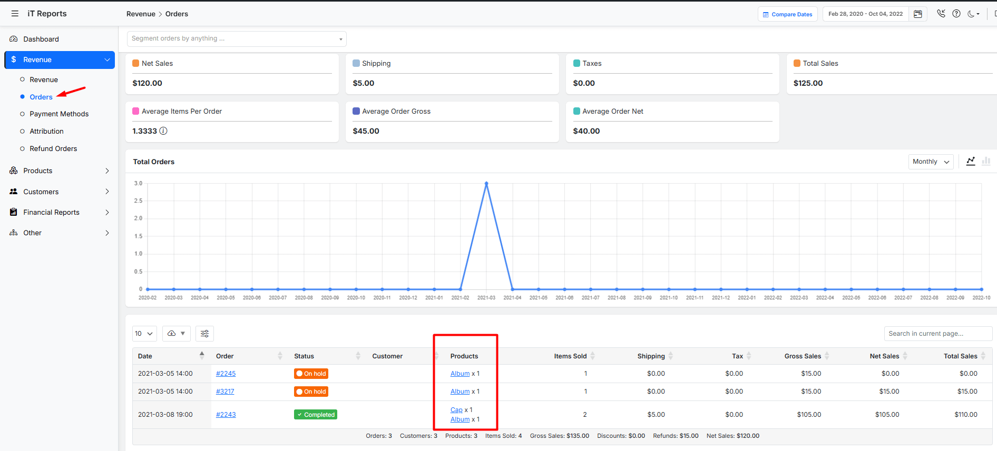Screen dimensions: 997x451
Task: Open the 10 rows per page dropdown
Action: pos(144,334)
